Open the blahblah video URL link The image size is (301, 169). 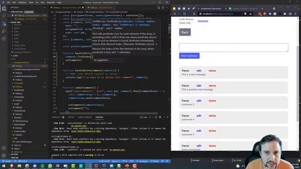click(x=203, y=21)
